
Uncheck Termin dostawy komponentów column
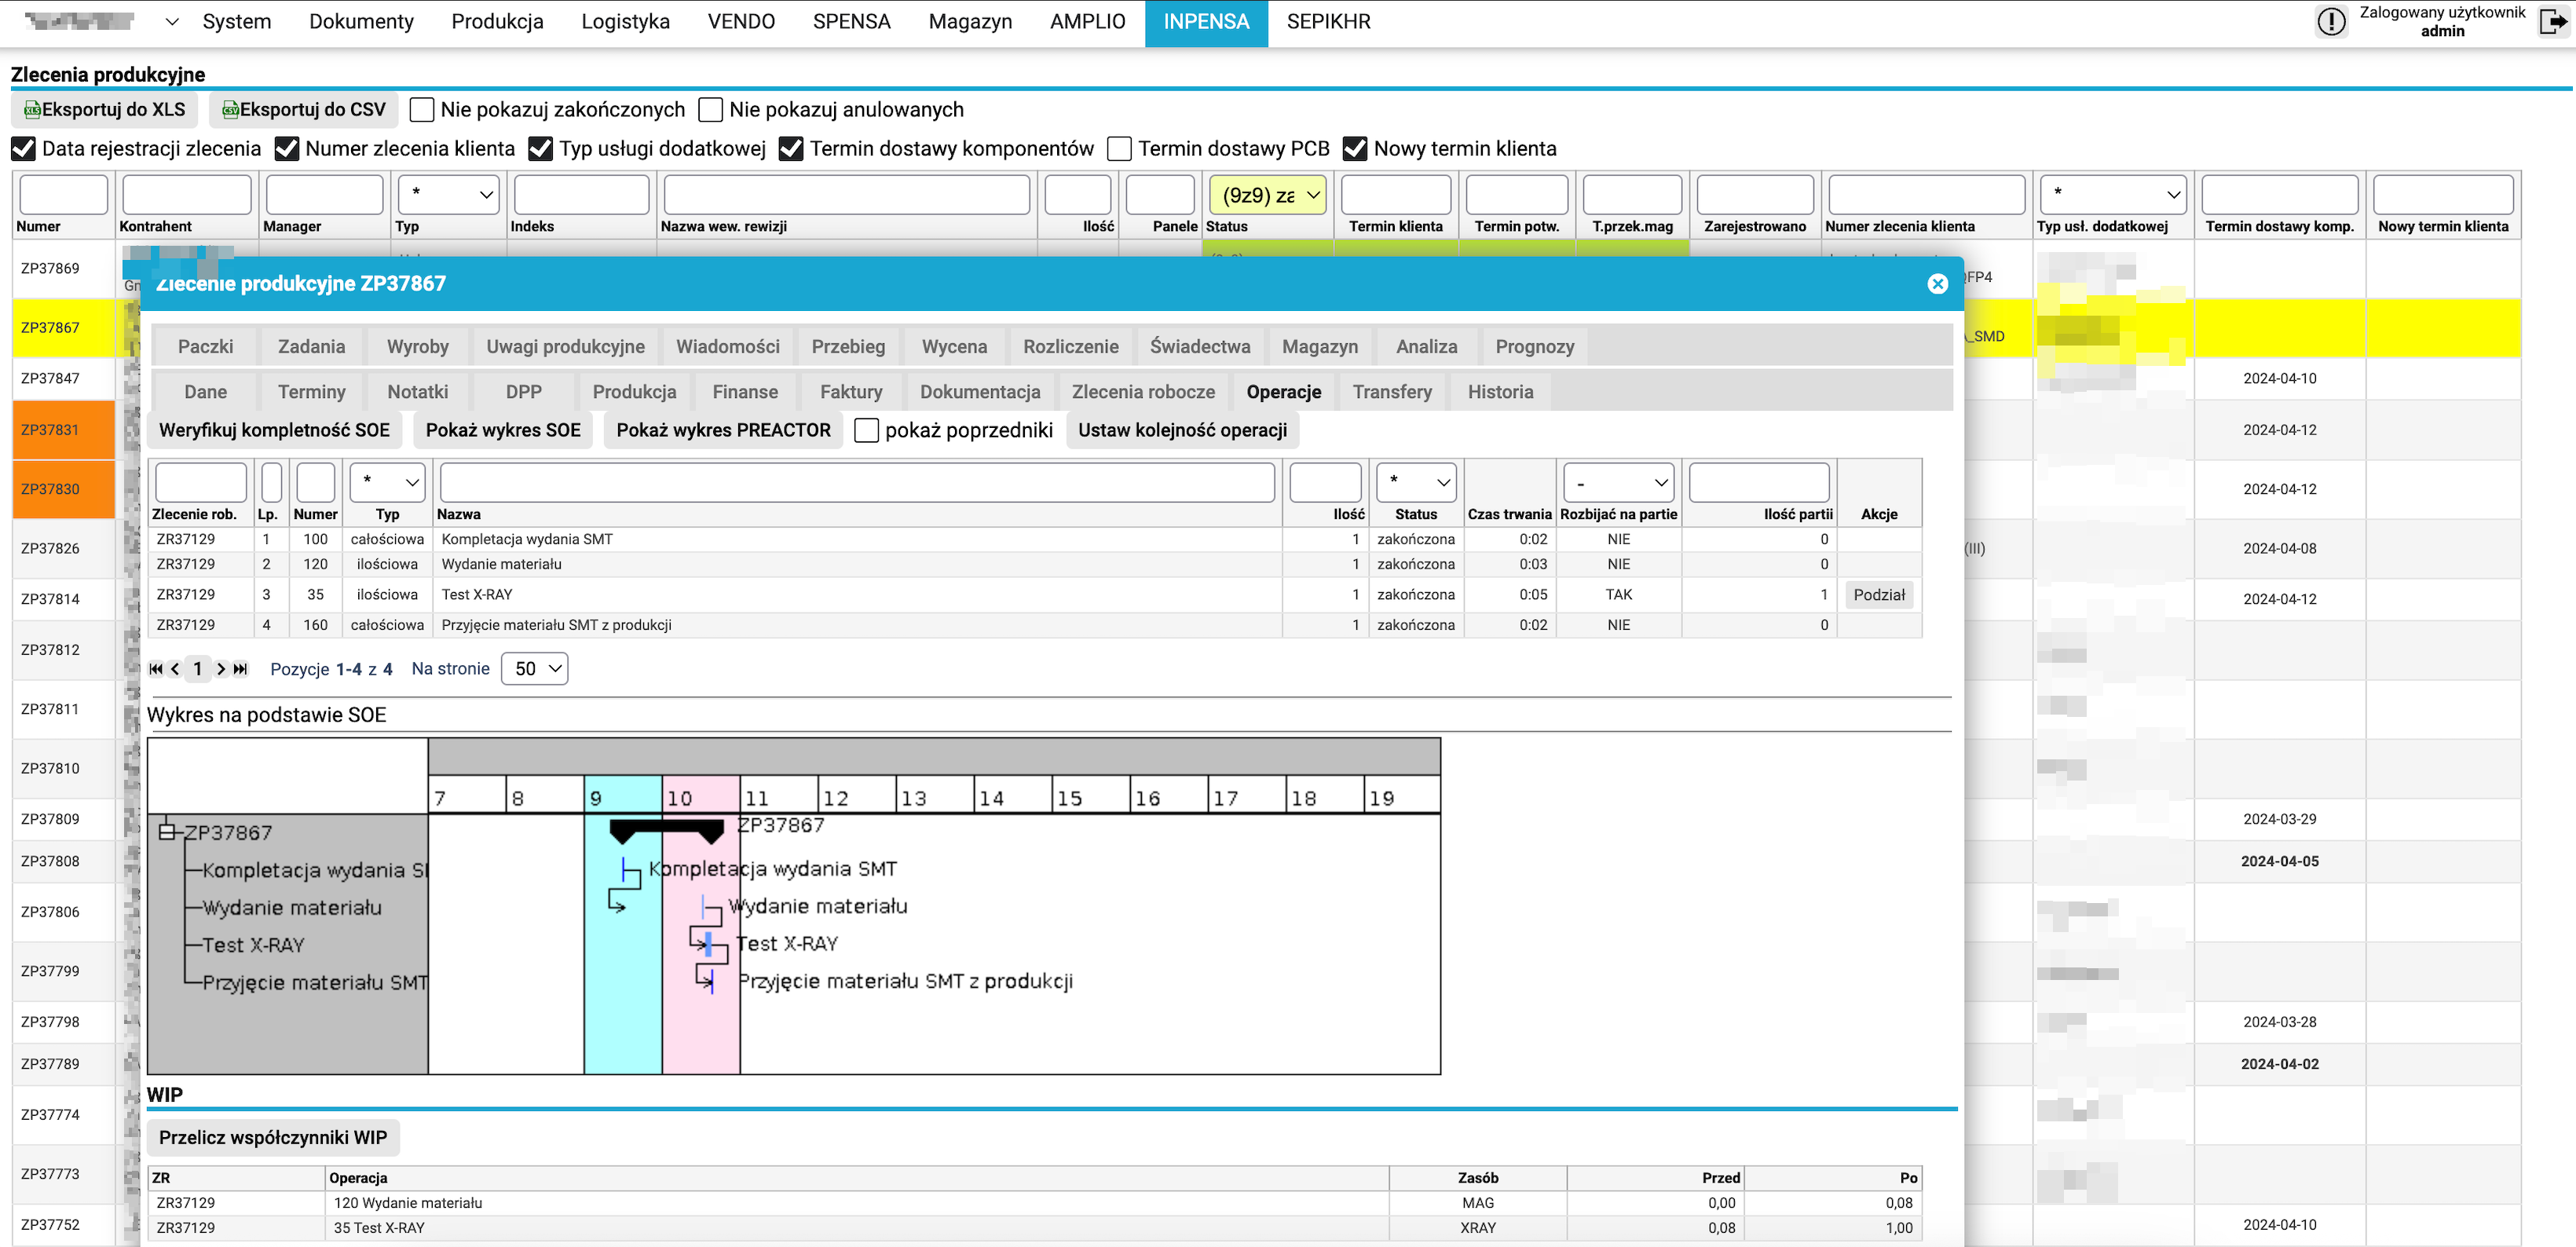[x=791, y=149]
